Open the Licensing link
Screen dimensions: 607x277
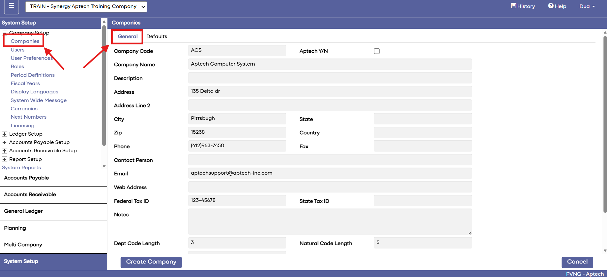pyautogui.click(x=22, y=126)
